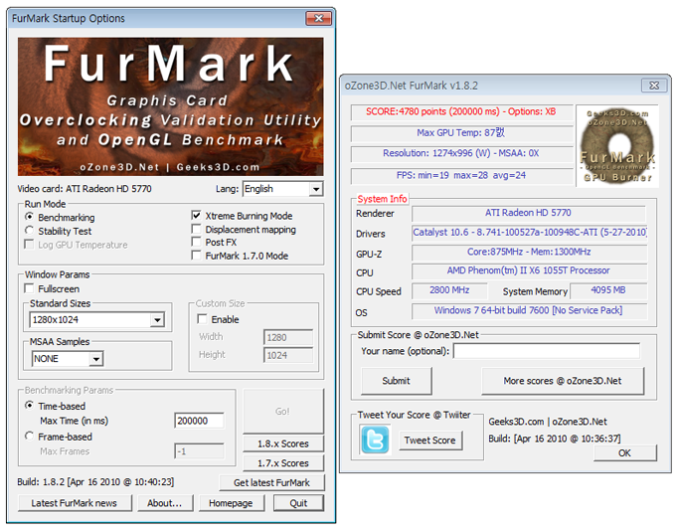The image size is (676, 532).
Task: Open 1.8.x Scores
Action: [x=283, y=443]
